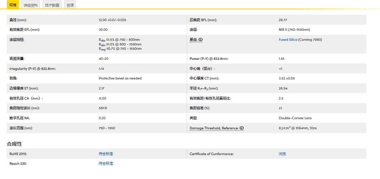Click the Protective bevel as needed text
Viewport: 380px width, 179px height.
click(x=120, y=78)
